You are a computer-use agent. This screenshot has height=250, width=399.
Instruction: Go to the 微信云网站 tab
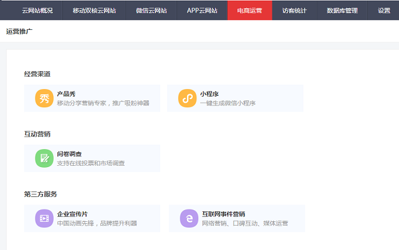click(x=151, y=11)
